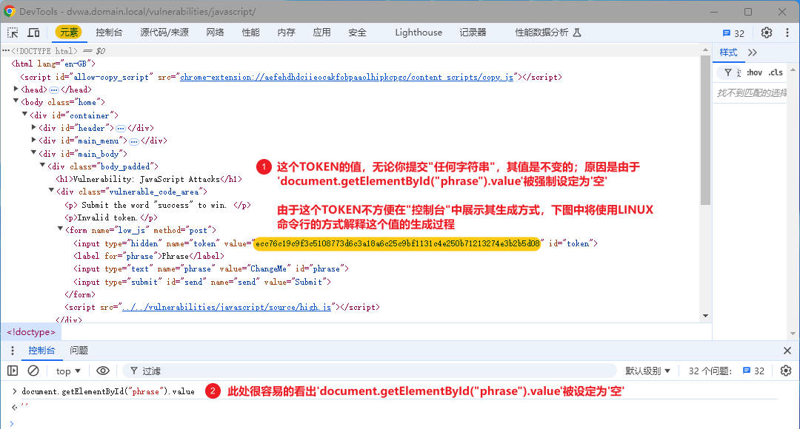Switch to the 网络 tab

click(x=215, y=33)
